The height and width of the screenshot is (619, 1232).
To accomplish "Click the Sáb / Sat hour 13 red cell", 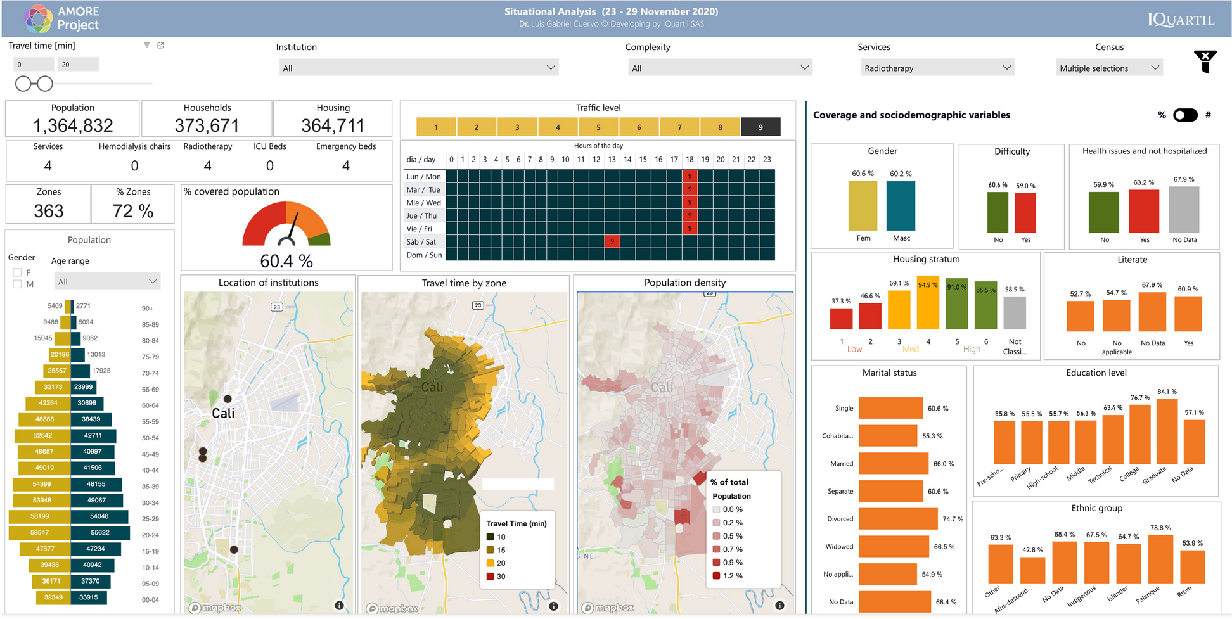I will click(x=612, y=241).
